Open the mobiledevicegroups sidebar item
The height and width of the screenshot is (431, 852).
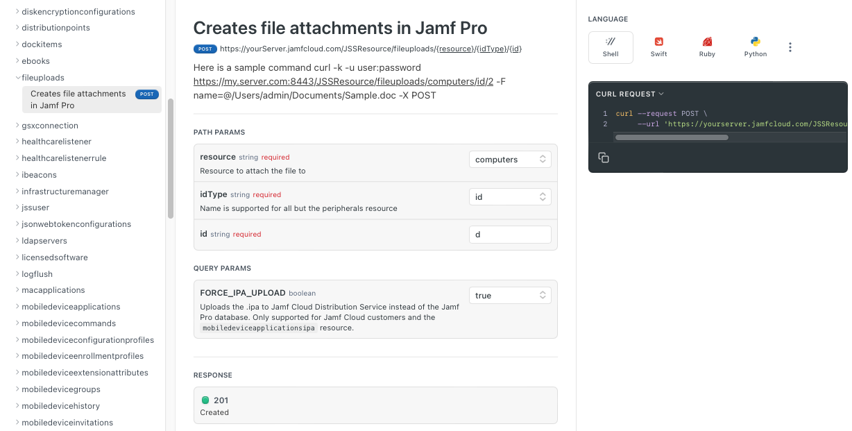(61, 389)
